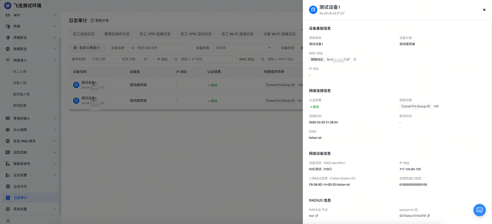Open 企业文化 icon in sidebar

8,186
